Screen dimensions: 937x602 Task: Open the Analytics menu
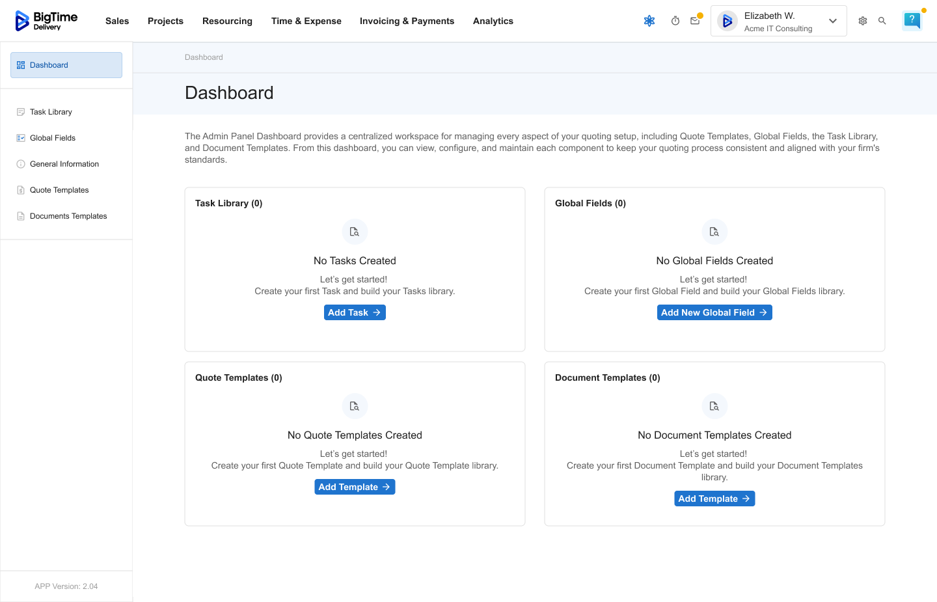point(493,21)
